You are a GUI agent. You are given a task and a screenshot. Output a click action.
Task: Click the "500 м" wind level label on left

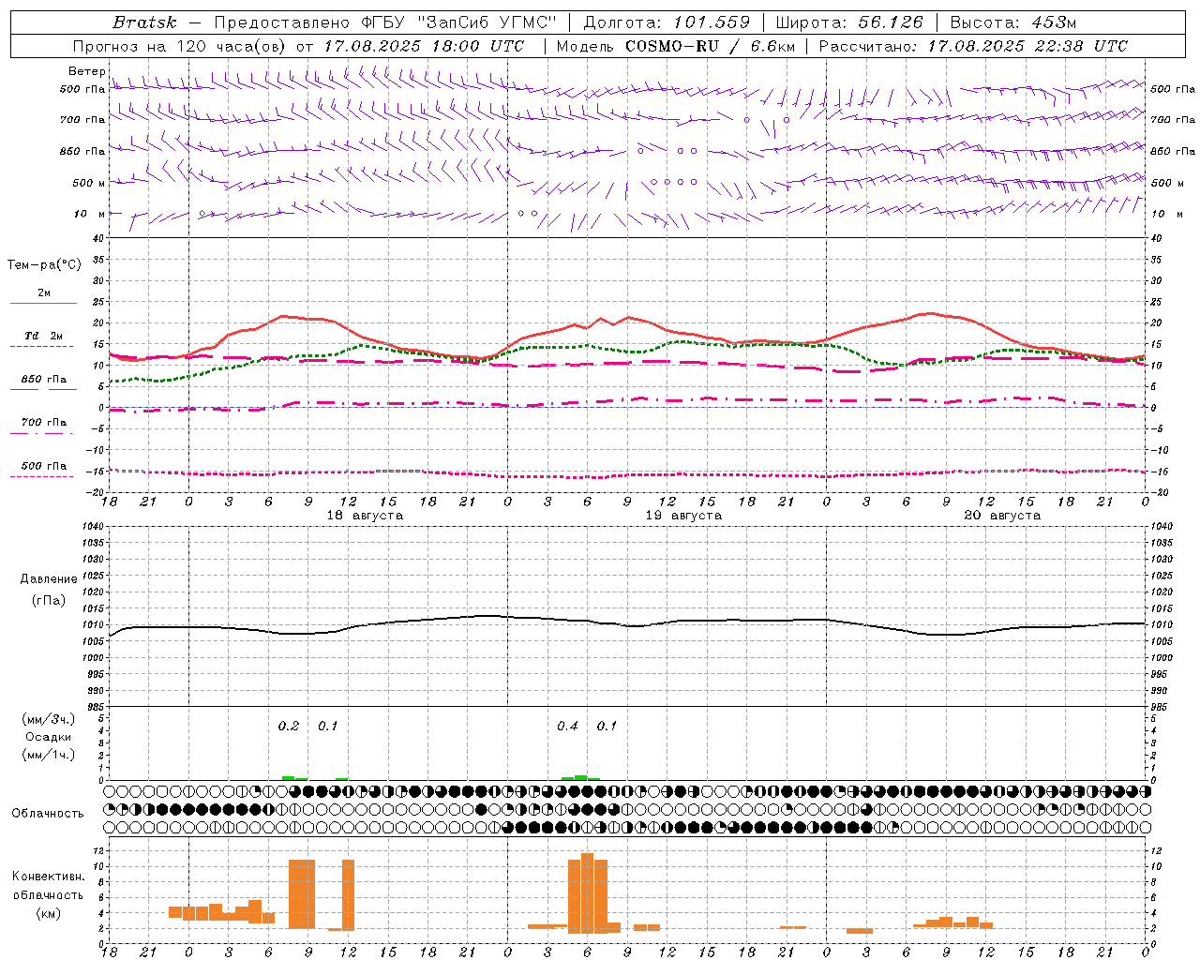[89, 183]
